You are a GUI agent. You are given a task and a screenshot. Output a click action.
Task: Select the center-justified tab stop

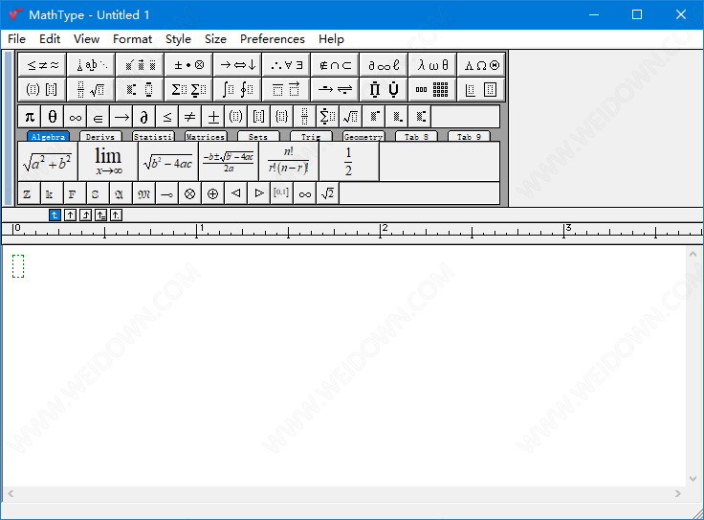click(70, 215)
